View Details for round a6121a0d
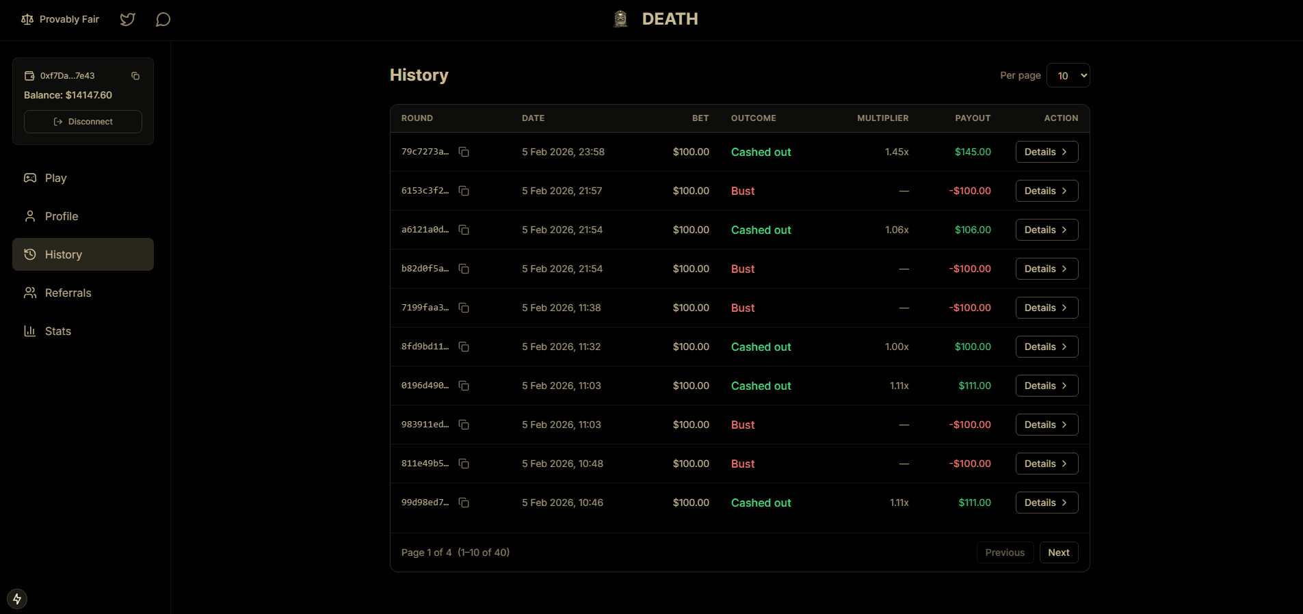The height and width of the screenshot is (614, 1303). point(1047,230)
